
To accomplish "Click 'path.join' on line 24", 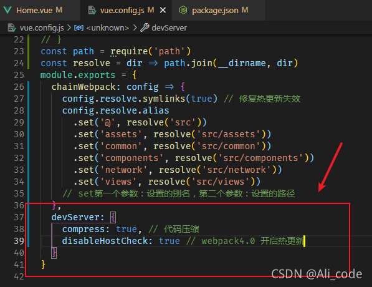I will click(188, 63).
